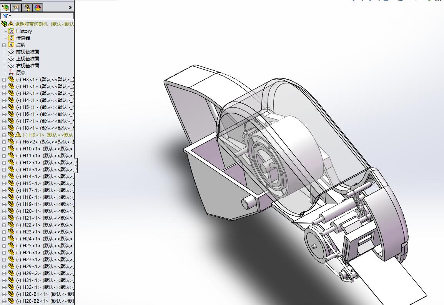Click the H12<1> component part icon
This screenshot has height=305, width=444.
(x=11, y=162)
